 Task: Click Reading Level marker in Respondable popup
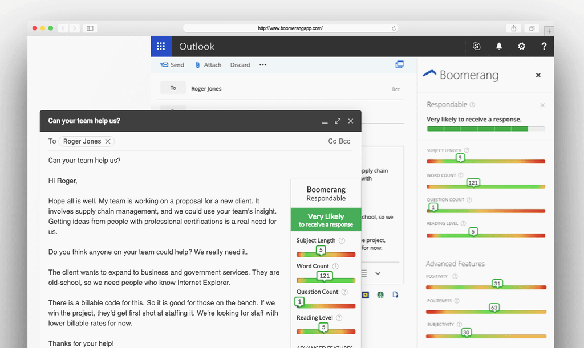[323, 327]
